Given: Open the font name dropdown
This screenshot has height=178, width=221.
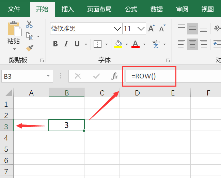Looking at the screenshot, I should tap(117, 29).
